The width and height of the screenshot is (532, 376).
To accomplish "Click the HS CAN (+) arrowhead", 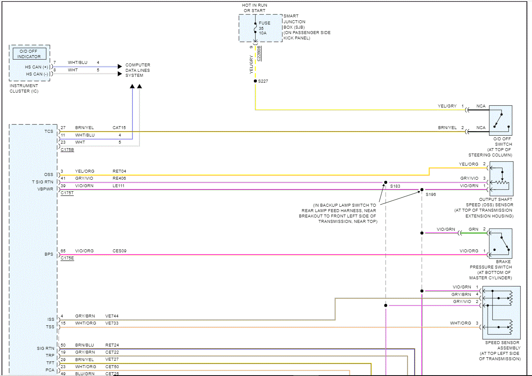I will click(x=120, y=66).
